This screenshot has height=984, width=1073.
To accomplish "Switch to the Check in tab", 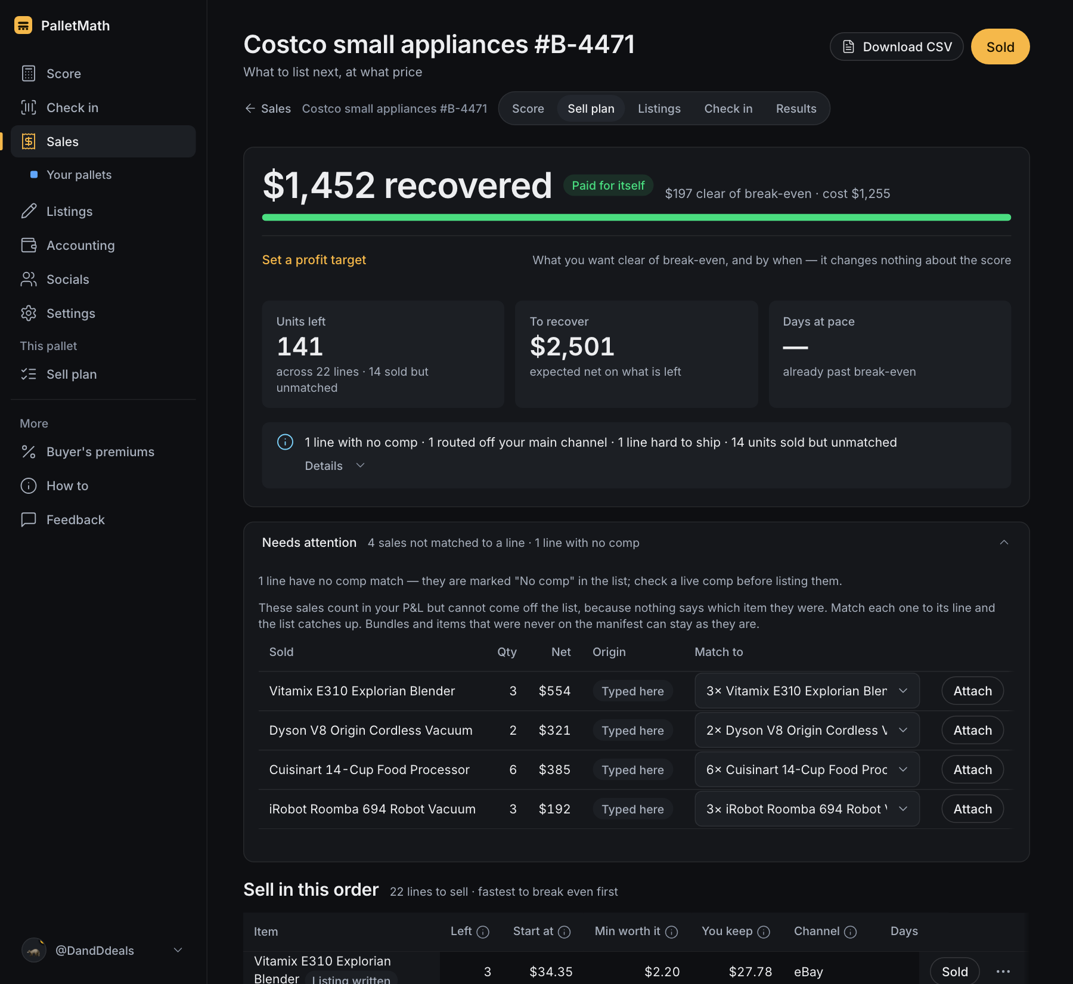I will tap(728, 109).
